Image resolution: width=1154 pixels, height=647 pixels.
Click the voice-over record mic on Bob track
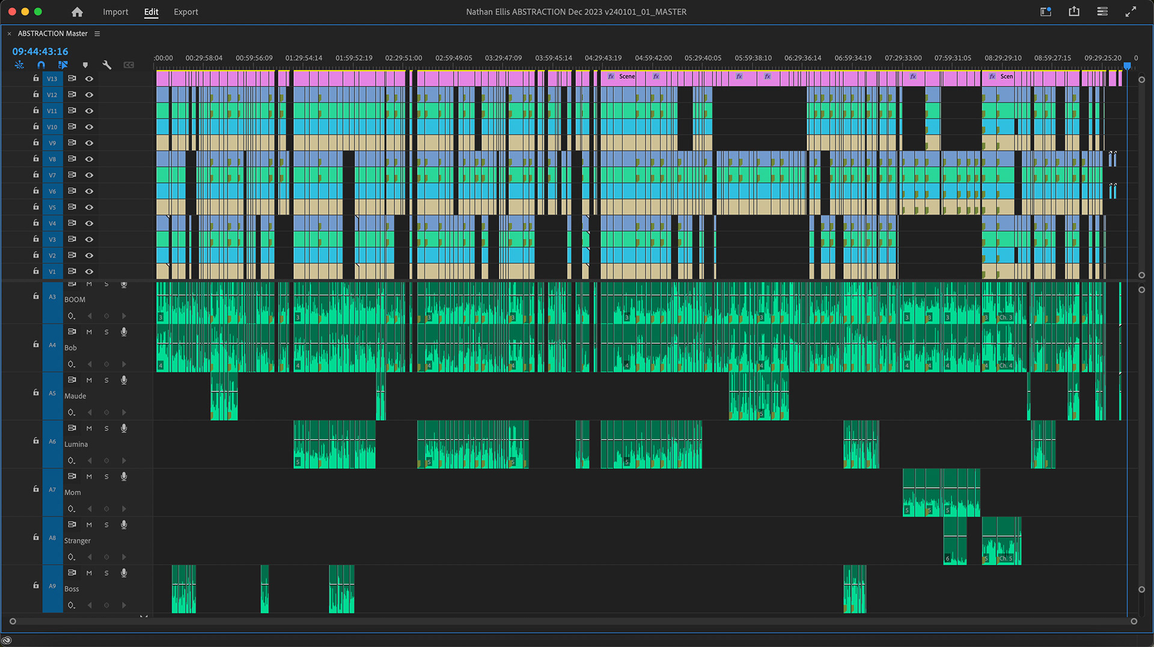124,331
